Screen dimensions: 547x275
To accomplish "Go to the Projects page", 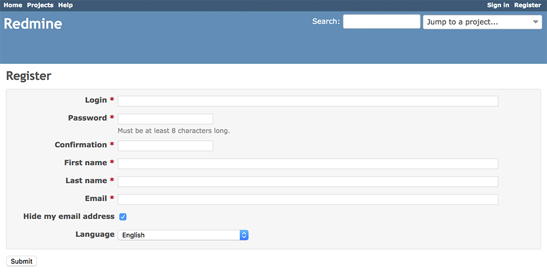I will 40,5.
